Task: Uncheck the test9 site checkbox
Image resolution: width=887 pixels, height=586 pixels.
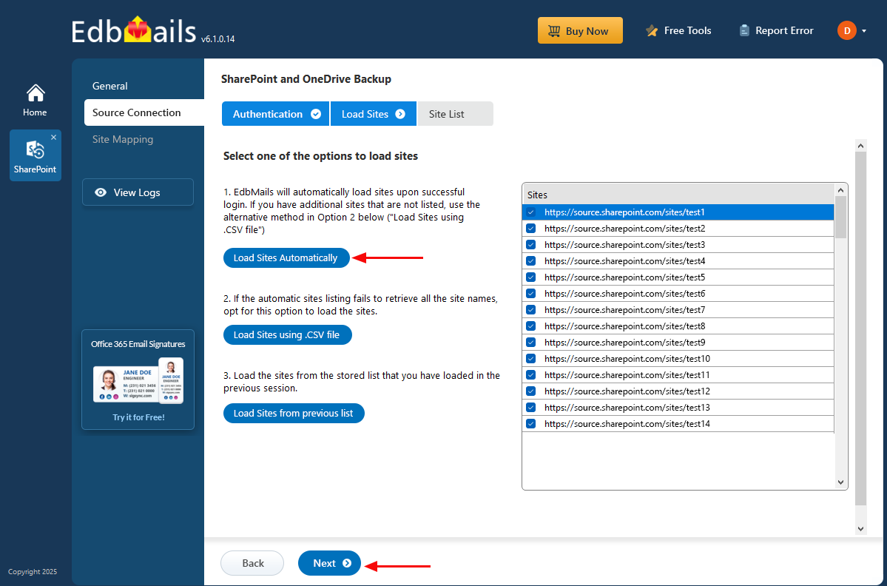Action: click(530, 343)
